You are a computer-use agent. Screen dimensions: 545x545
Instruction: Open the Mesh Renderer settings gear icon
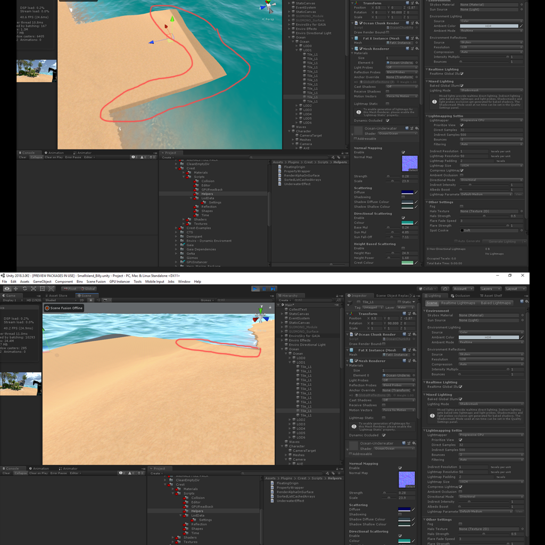(415, 361)
